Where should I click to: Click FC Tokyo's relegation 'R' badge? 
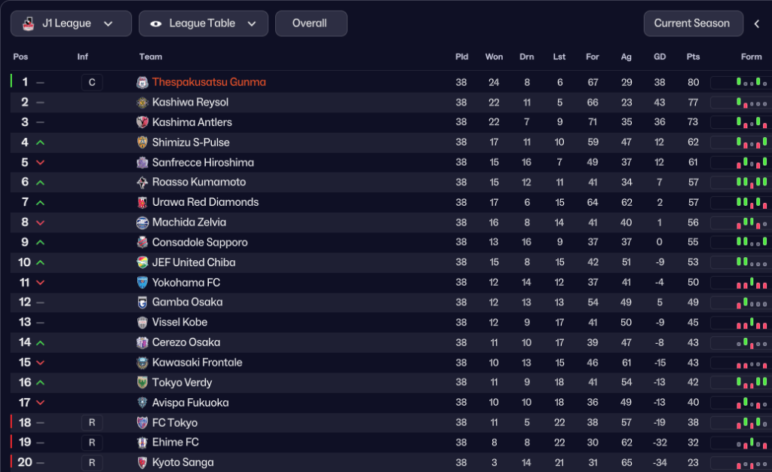click(x=92, y=422)
